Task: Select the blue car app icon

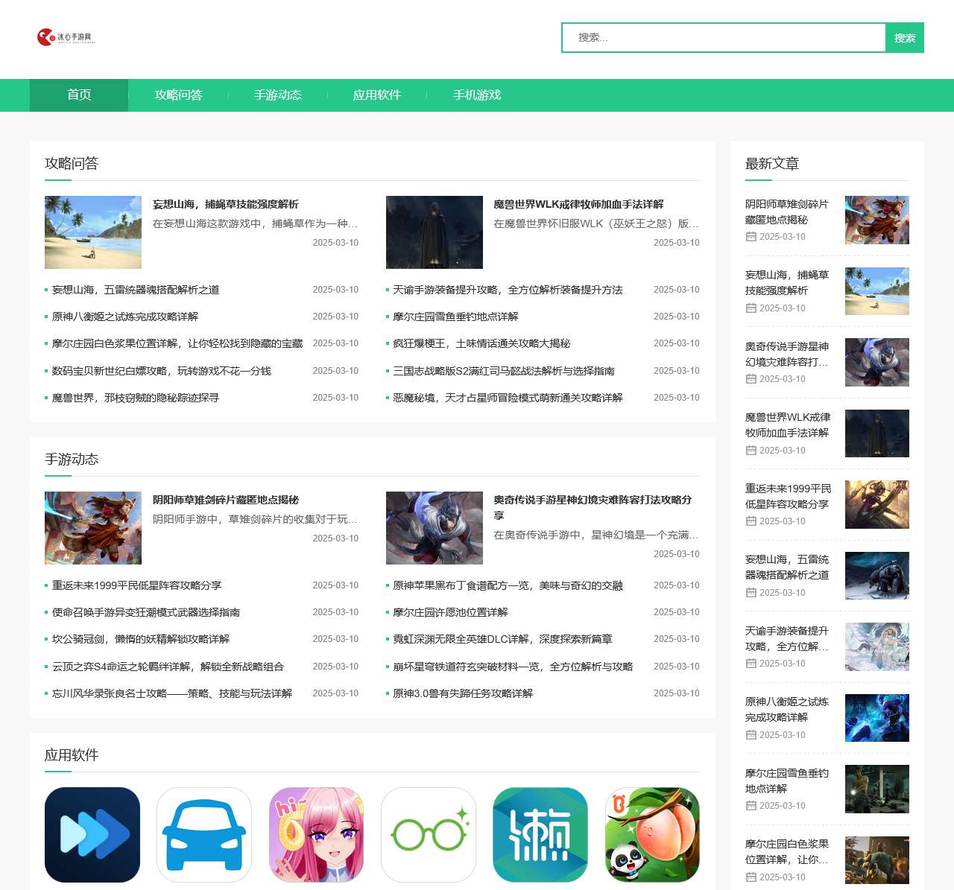Action: pos(203,834)
